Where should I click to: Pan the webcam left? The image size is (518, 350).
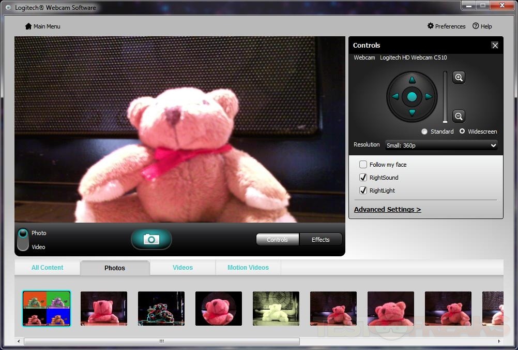395,96
